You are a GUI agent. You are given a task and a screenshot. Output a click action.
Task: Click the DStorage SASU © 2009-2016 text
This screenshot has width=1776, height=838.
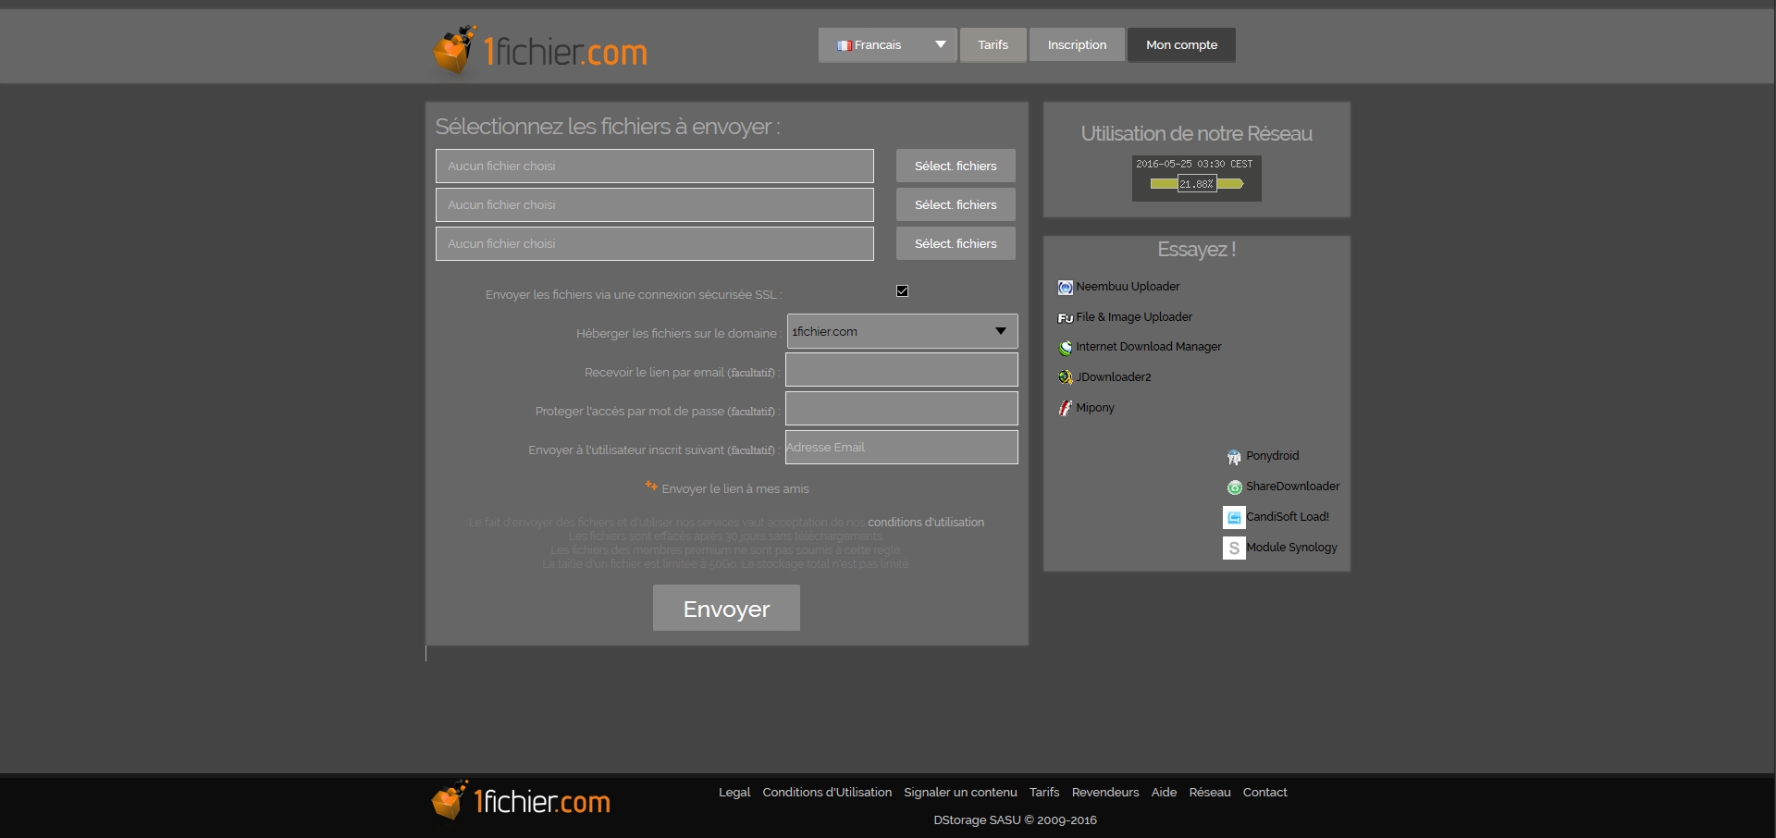click(x=1015, y=820)
